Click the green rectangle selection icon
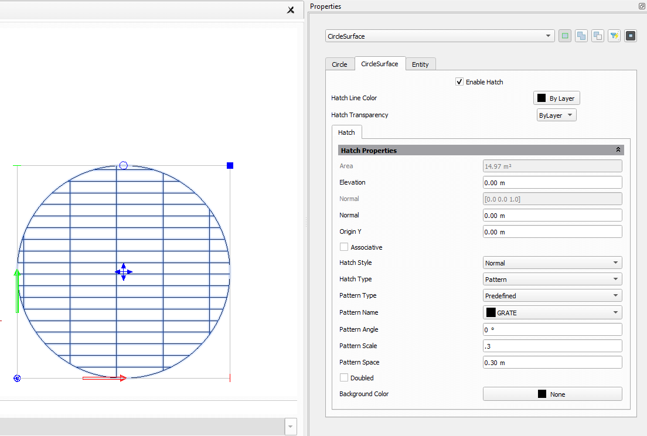This screenshot has height=436, width=647. [x=565, y=36]
